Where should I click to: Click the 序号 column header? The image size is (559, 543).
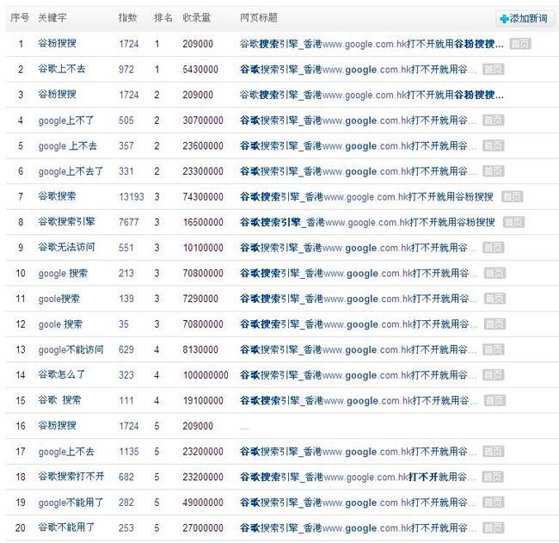click(x=19, y=17)
